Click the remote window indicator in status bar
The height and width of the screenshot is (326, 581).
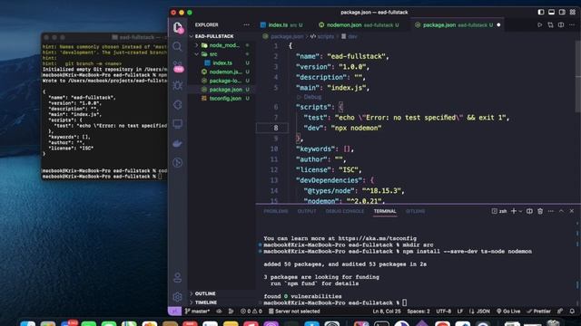[x=174, y=312]
